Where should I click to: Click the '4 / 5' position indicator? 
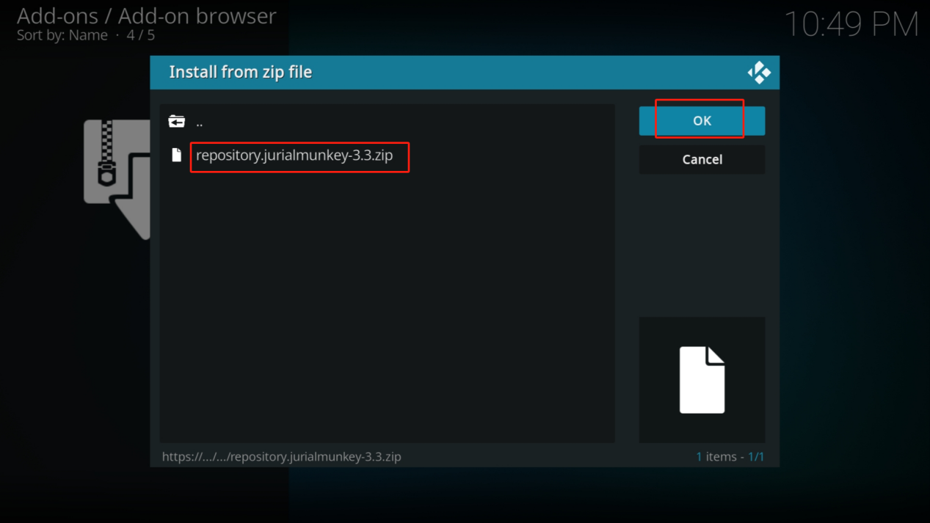pyautogui.click(x=140, y=35)
